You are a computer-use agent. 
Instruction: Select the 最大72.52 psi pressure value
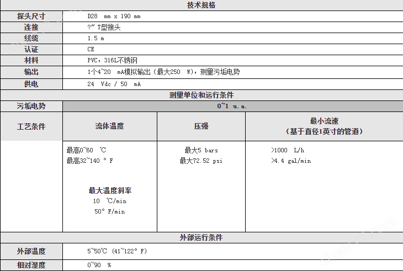tap(201, 161)
